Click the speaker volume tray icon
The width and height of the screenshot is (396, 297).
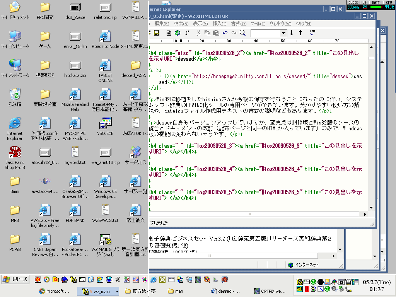coord(334,288)
